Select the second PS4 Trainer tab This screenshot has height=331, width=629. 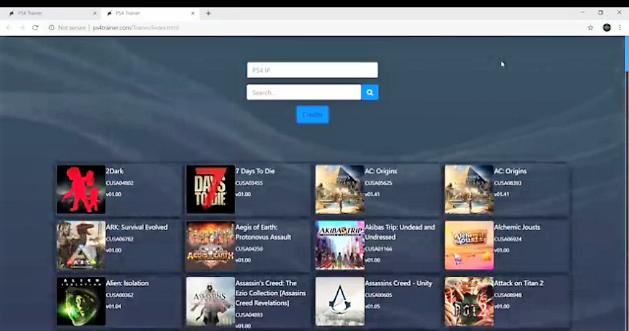point(150,14)
